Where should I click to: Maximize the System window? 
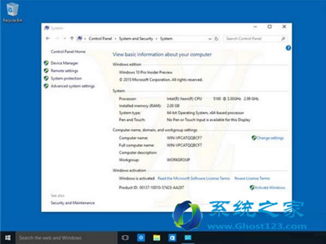(270, 27)
